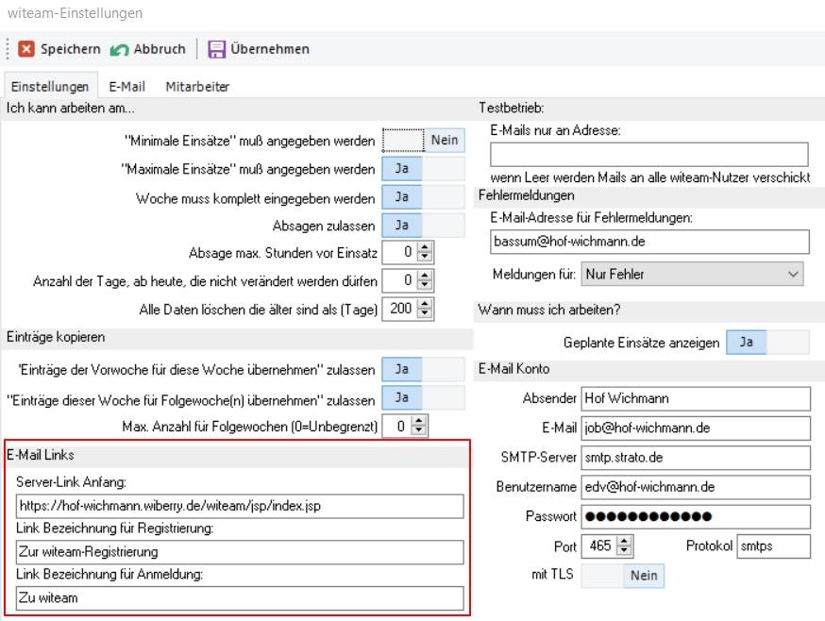825x621 pixels.
Task: Click the SMTP-Server text field
Action: point(695,458)
